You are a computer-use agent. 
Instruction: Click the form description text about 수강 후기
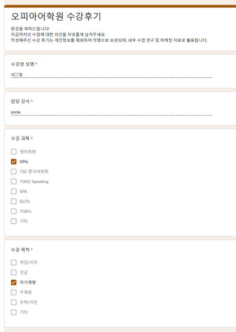(109, 35)
